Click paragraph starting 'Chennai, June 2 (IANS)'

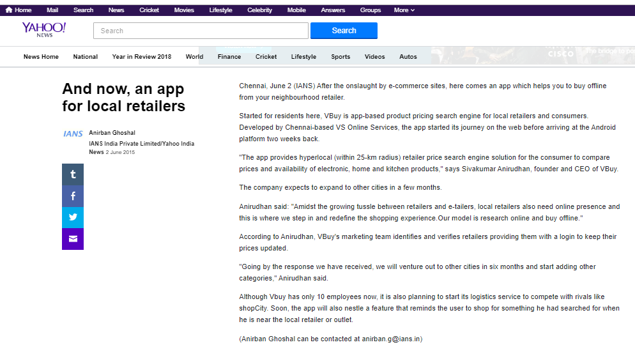(x=423, y=91)
